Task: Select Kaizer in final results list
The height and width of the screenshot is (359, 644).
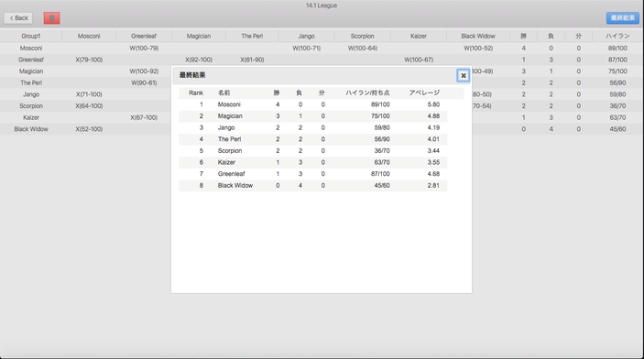Action: [x=226, y=162]
